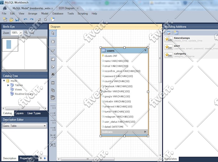Switch to the Properties tab

pos(26,158)
